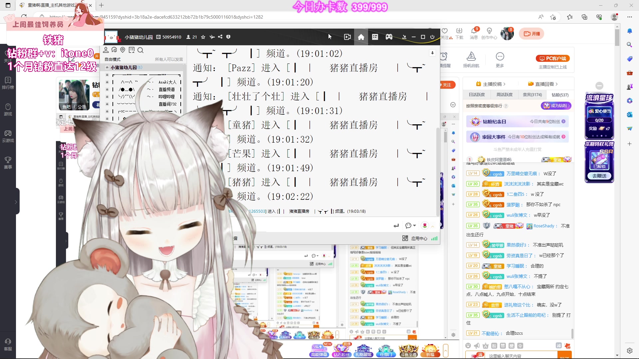
Task: Open the 礼物展馆 gift gallery
Action: tap(363, 350)
